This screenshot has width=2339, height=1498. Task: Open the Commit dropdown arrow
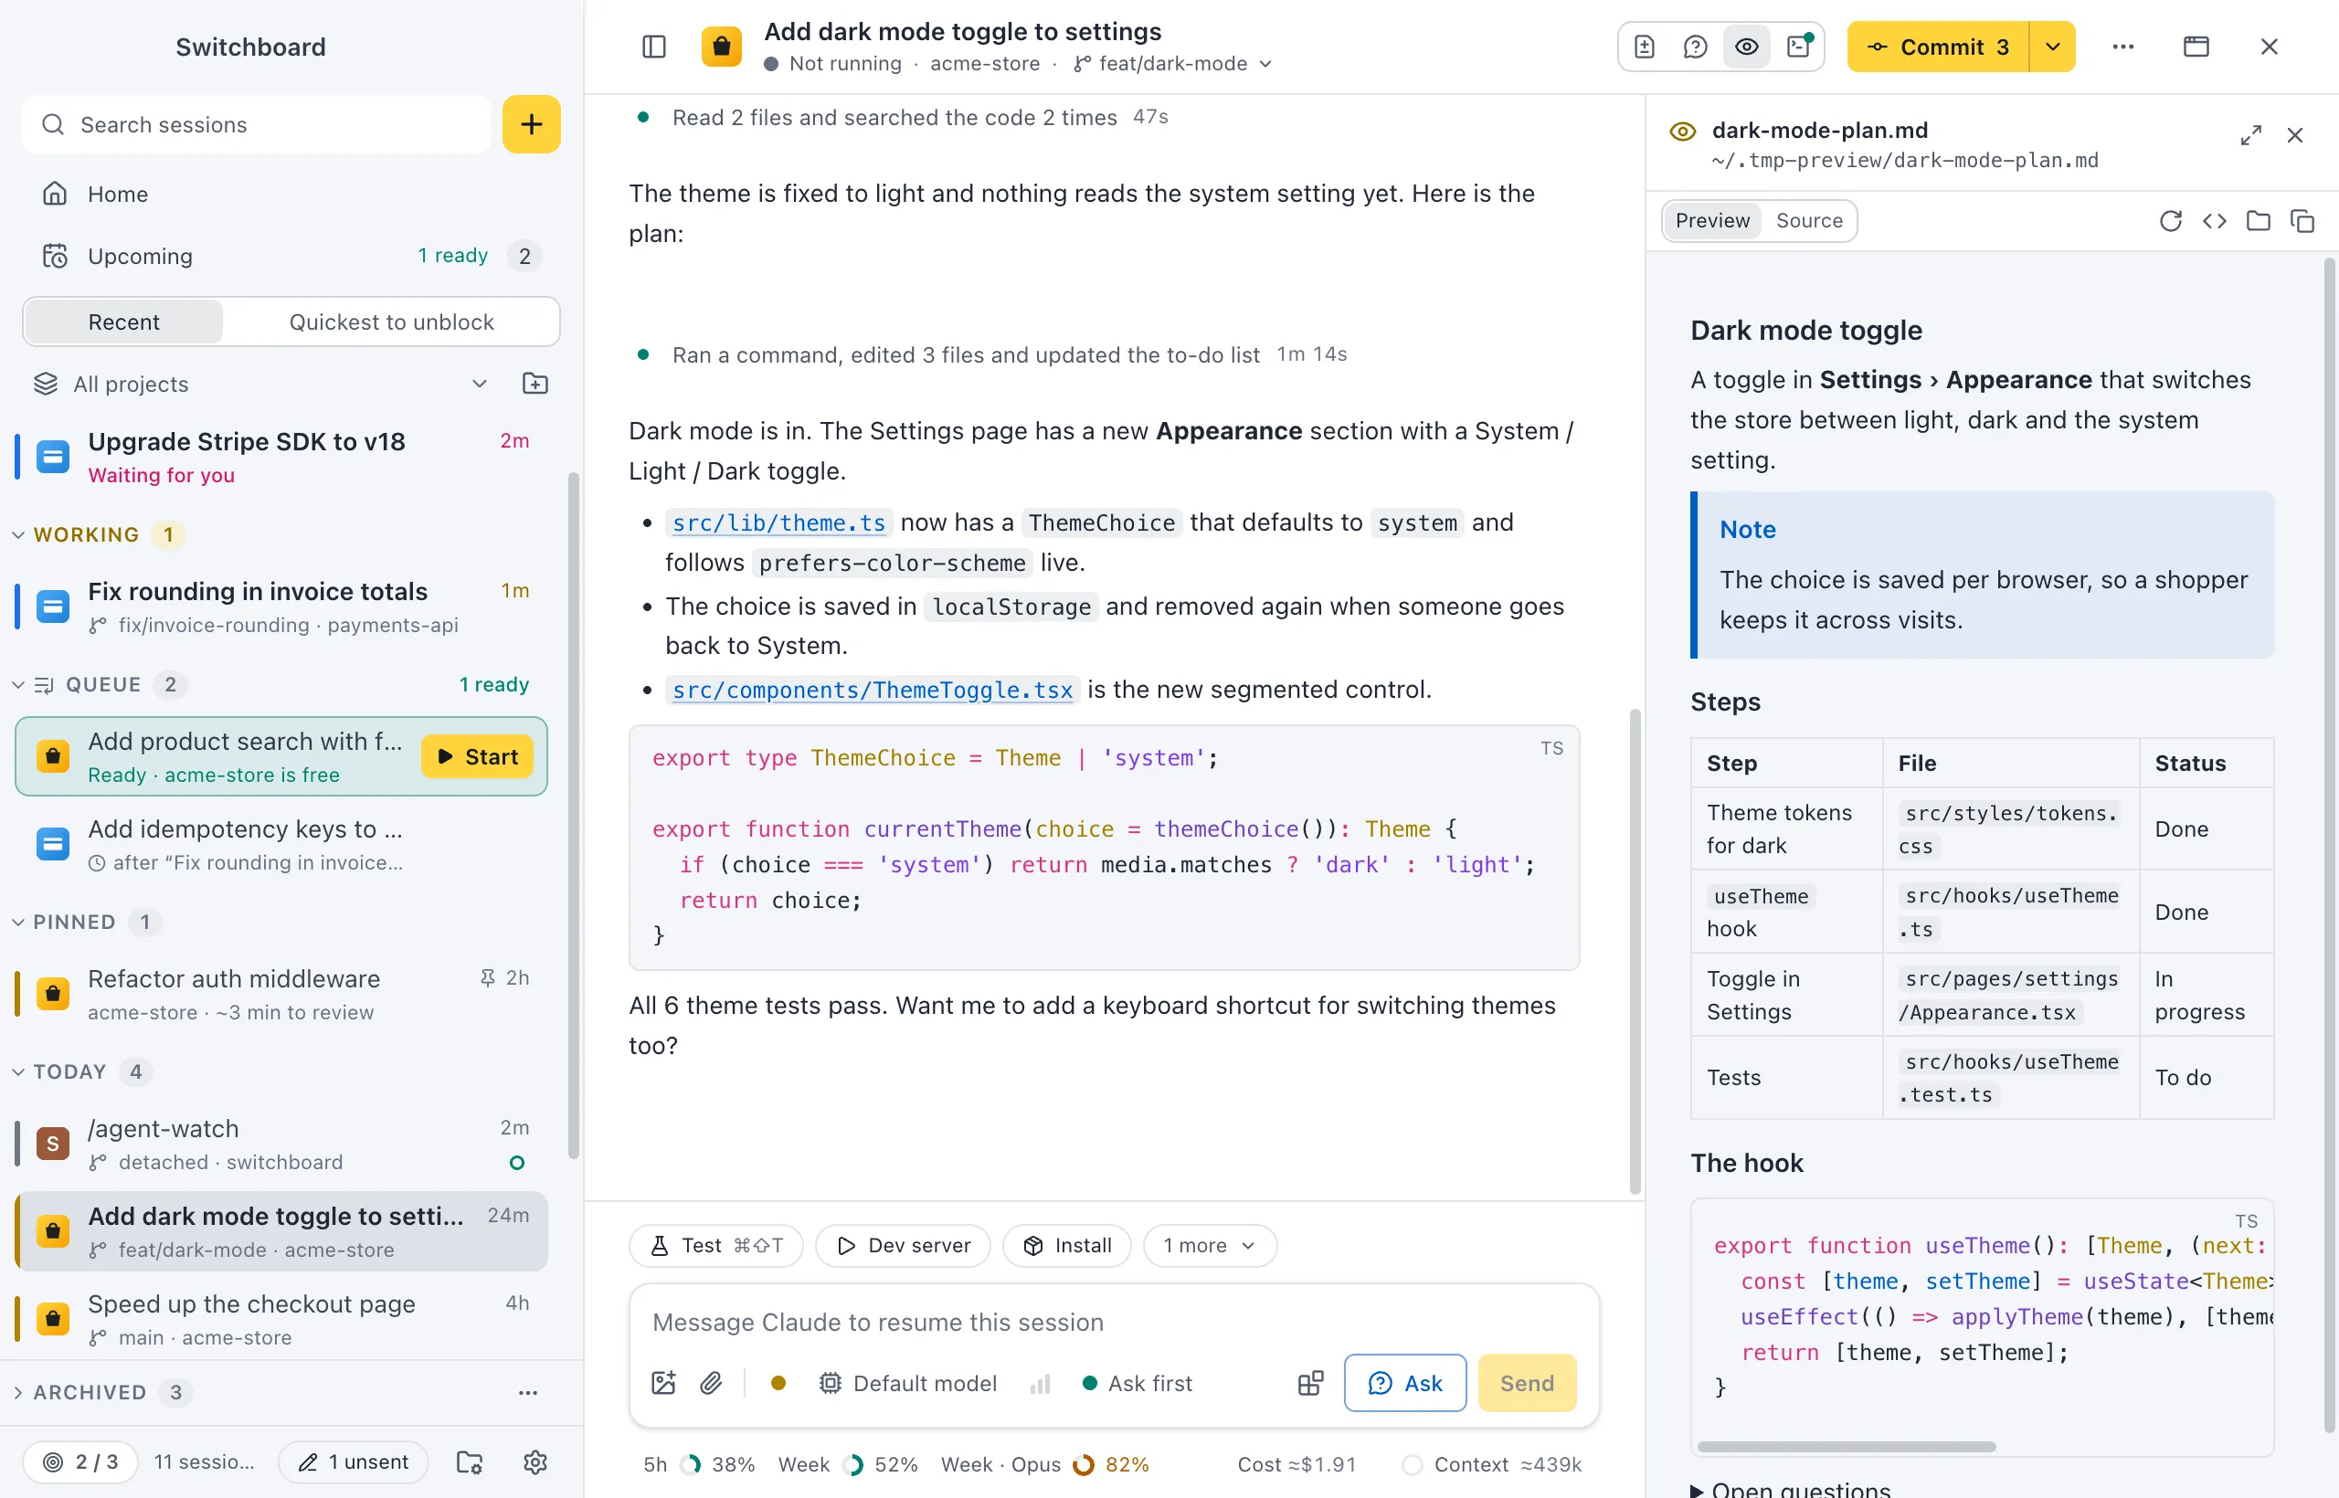[x=2053, y=47]
